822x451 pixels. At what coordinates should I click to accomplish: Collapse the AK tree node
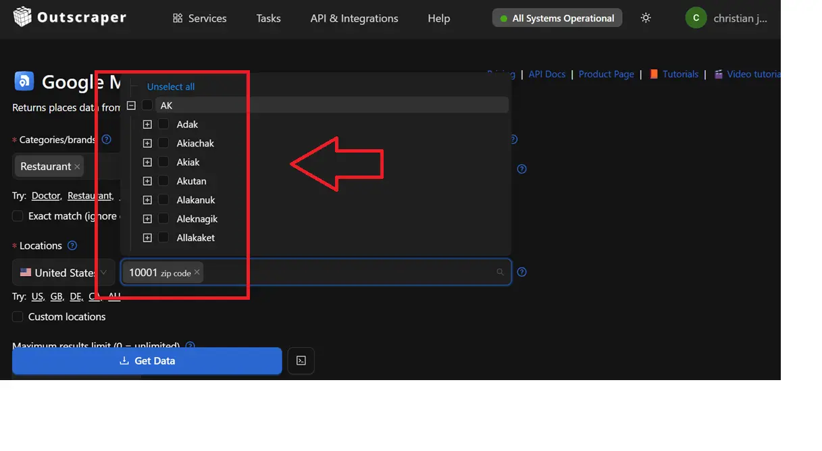click(131, 106)
